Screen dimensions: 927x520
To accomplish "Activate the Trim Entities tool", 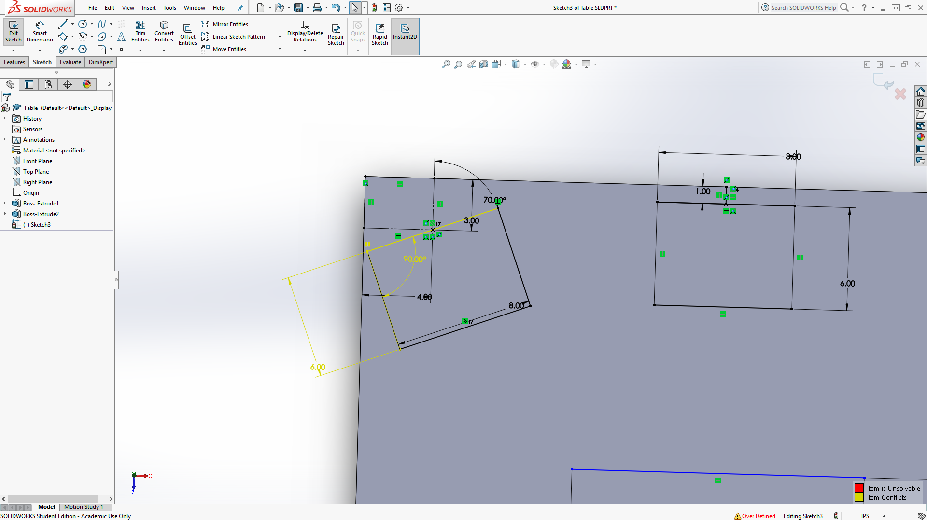I will tap(140, 32).
